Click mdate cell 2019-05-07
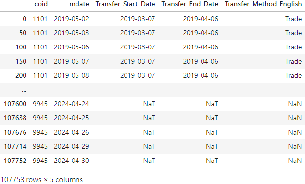The width and height of the screenshot is (305, 184). [x=72, y=61]
